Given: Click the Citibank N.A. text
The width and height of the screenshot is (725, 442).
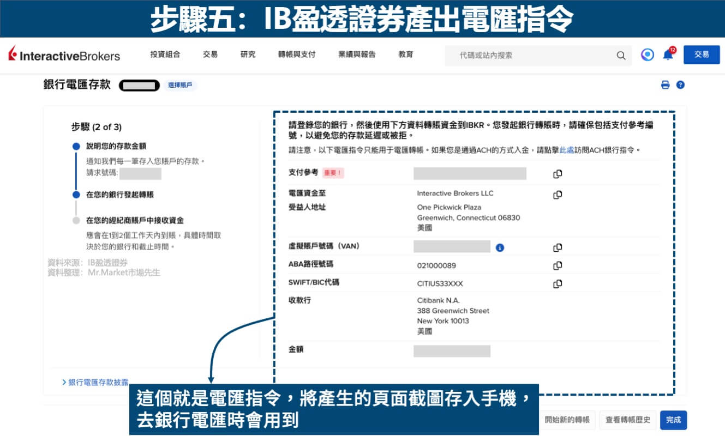Looking at the screenshot, I should (439, 300).
